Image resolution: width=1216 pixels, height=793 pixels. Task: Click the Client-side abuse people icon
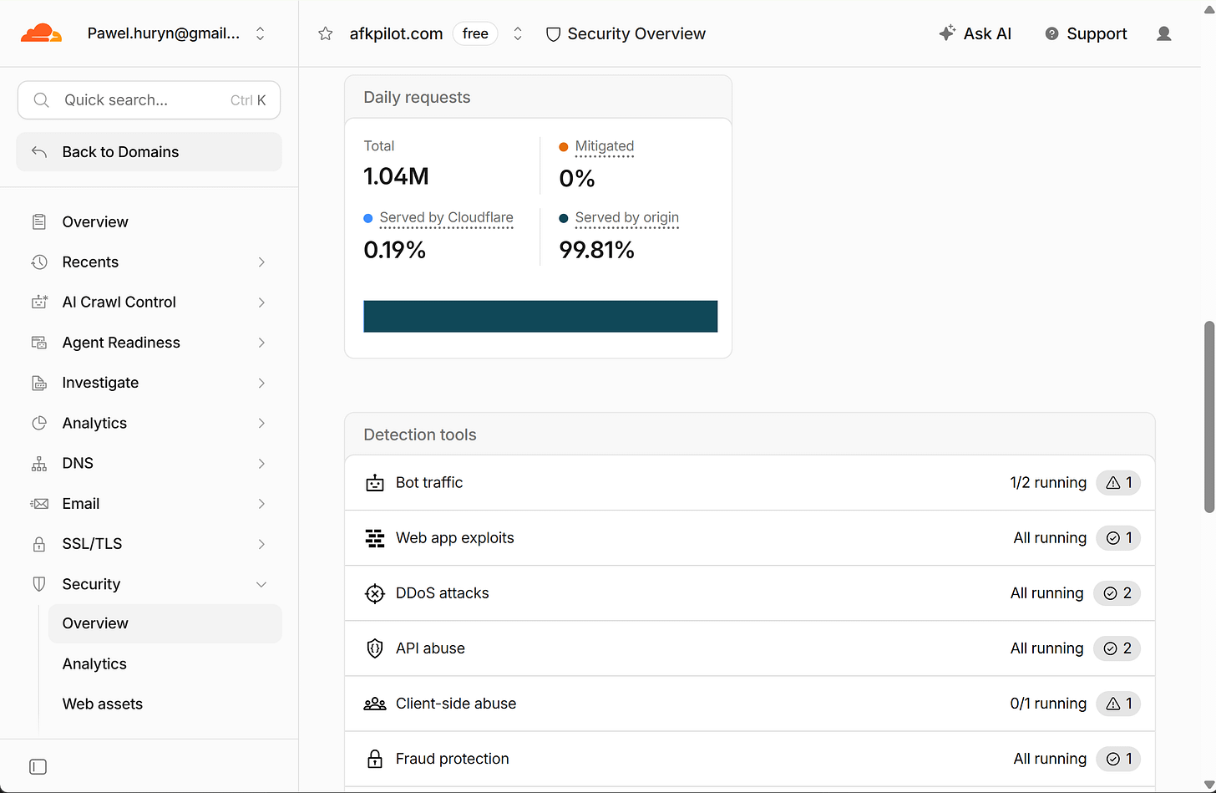pos(375,704)
